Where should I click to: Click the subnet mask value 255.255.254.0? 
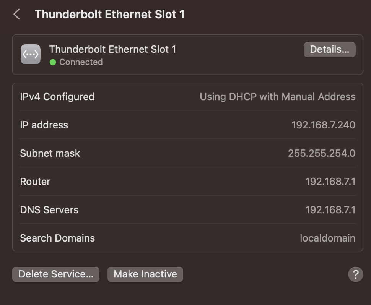pos(321,153)
